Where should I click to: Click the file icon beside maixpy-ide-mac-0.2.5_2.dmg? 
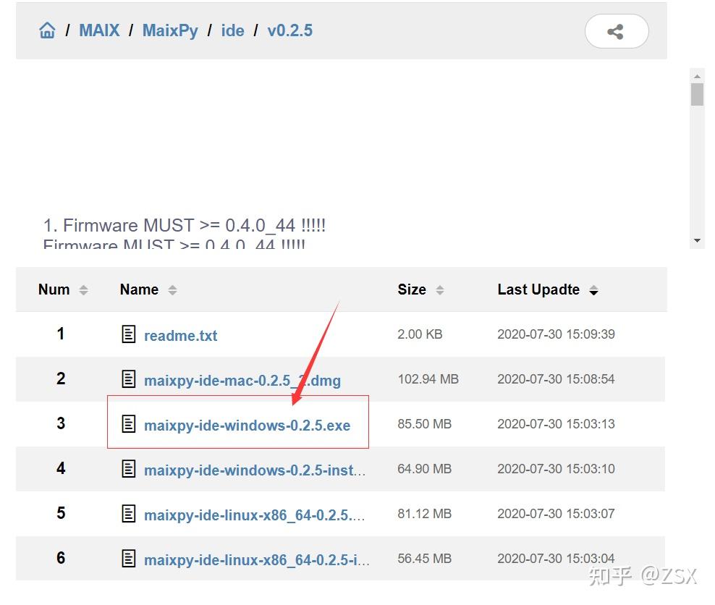[x=128, y=379]
